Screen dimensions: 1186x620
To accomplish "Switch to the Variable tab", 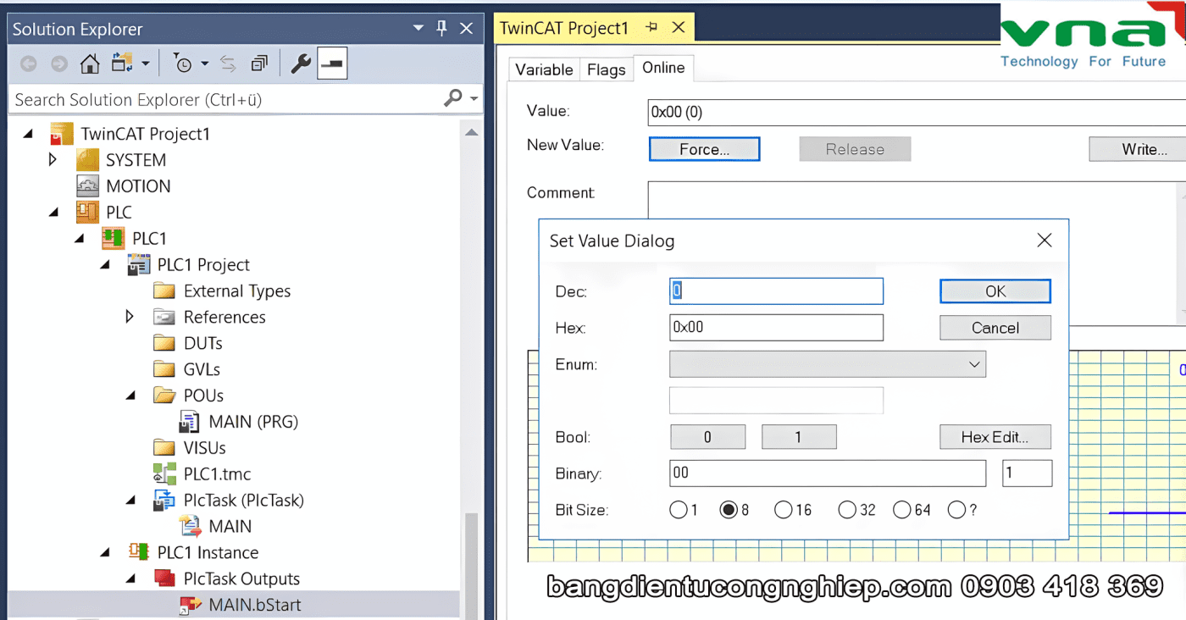I will [x=544, y=69].
